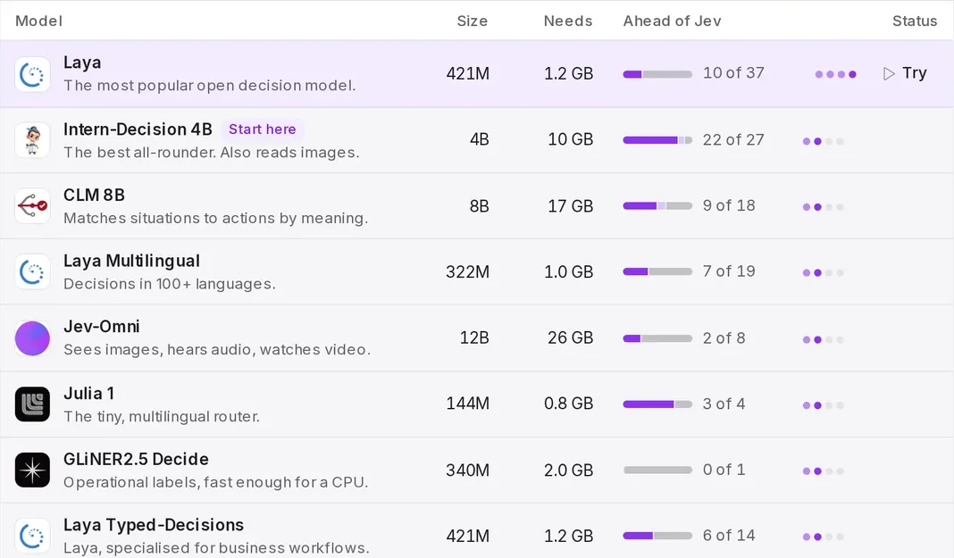The height and width of the screenshot is (558, 954).
Task: Click the 144M size value
Action: (467, 403)
